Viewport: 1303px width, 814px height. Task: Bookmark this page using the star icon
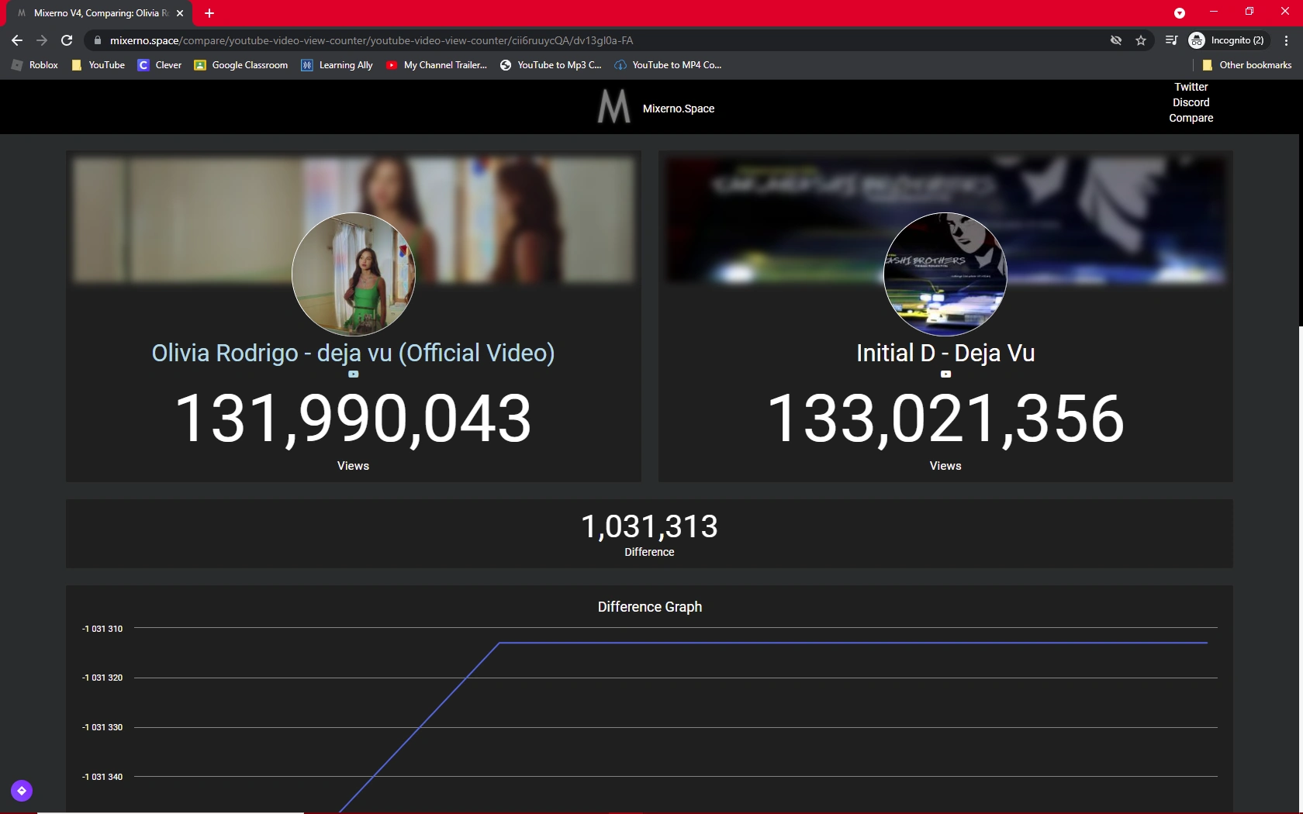(1140, 40)
